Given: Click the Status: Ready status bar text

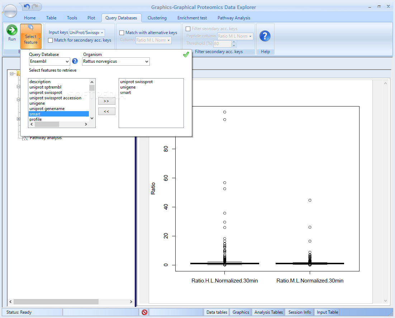Looking at the screenshot, I should [x=19, y=312].
